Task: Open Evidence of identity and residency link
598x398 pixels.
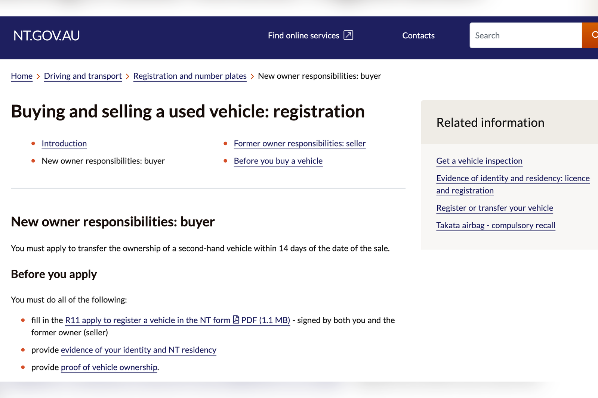Action: [512, 178]
